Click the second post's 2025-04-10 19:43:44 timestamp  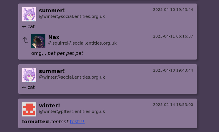click(173, 70)
